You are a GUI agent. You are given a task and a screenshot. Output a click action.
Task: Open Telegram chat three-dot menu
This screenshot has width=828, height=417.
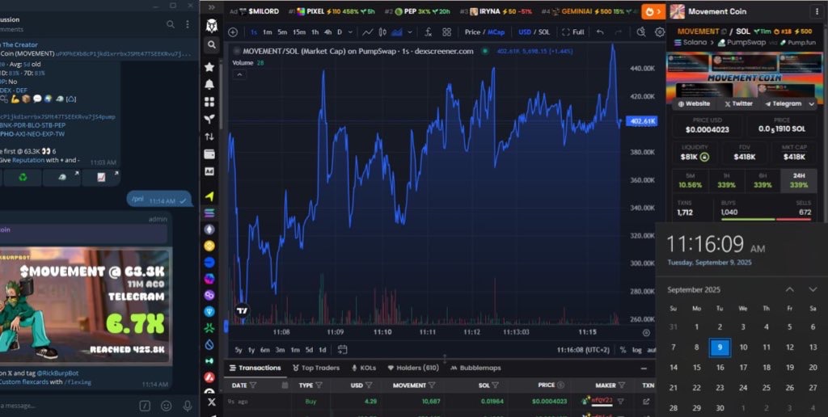tap(188, 24)
